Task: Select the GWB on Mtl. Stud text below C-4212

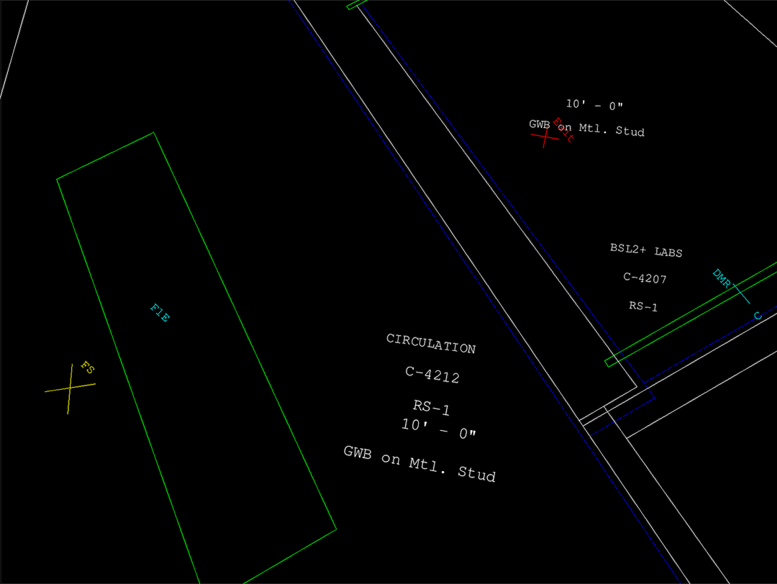Action: point(419,465)
